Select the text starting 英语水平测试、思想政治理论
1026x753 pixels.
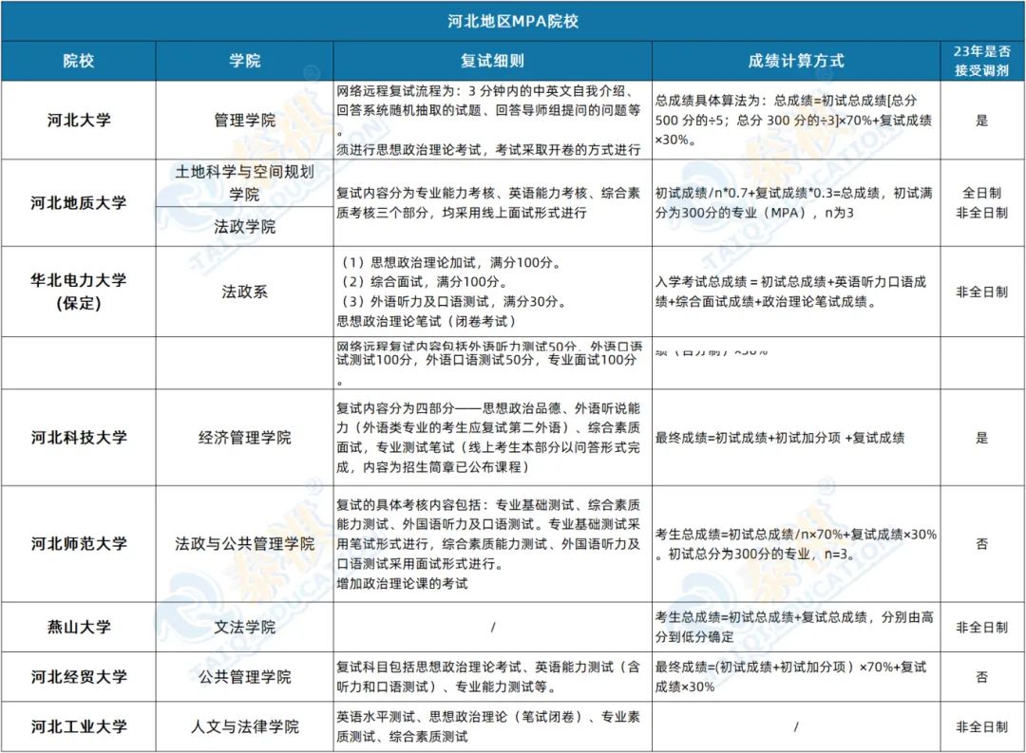point(488,726)
